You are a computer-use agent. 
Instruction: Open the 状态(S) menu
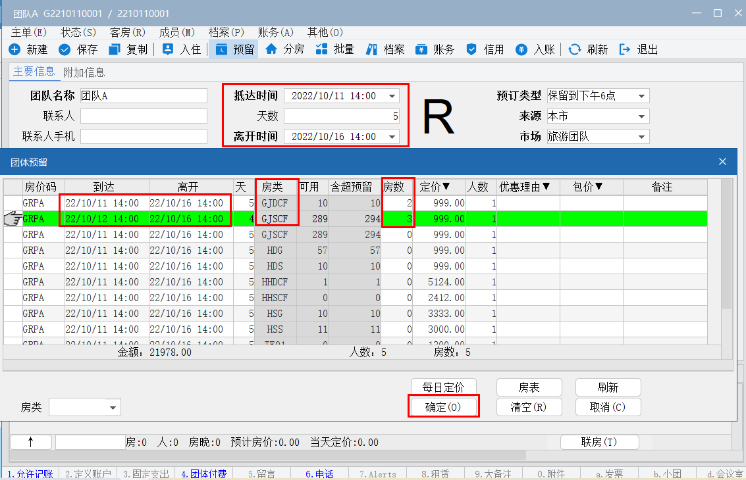click(x=78, y=32)
